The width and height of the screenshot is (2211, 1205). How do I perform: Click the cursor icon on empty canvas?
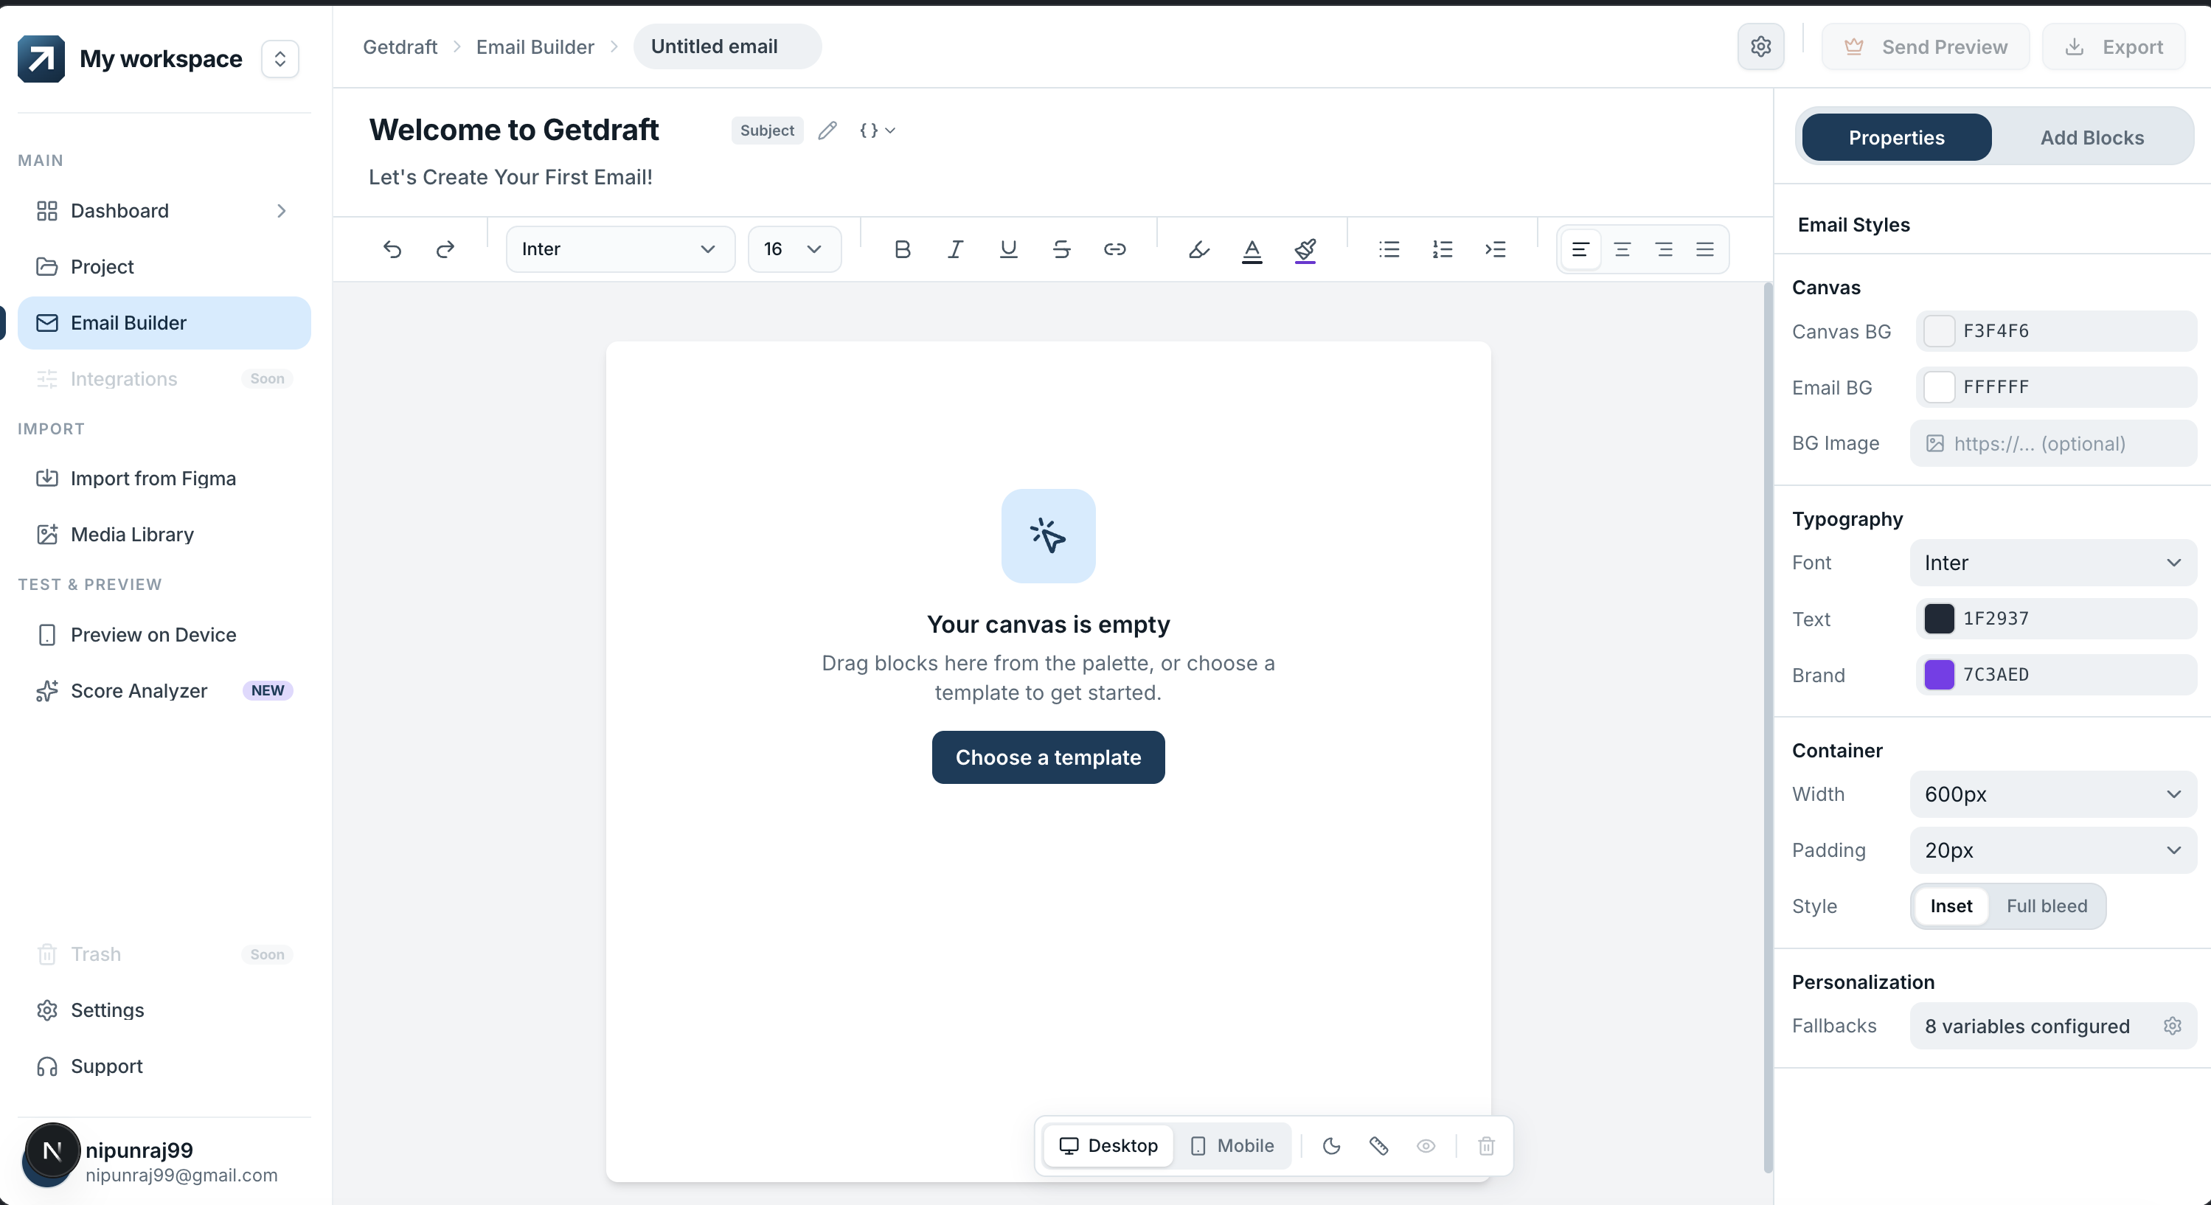pyautogui.click(x=1048, y=535)
